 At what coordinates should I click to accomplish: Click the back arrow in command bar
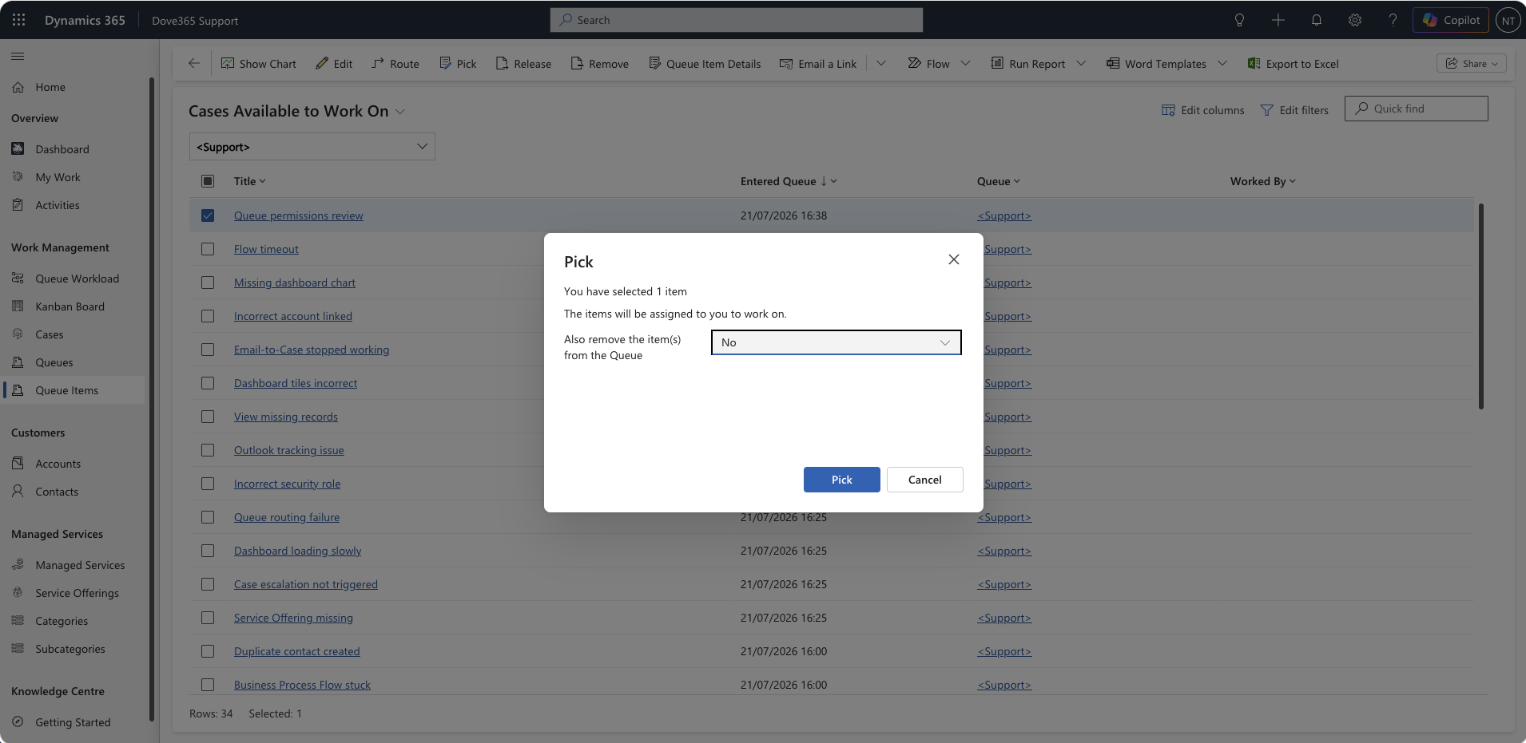click(x=194, y=63)
